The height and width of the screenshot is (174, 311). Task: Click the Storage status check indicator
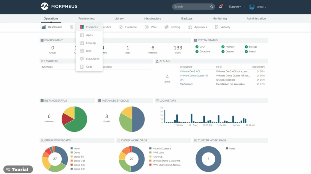point(246,47)
